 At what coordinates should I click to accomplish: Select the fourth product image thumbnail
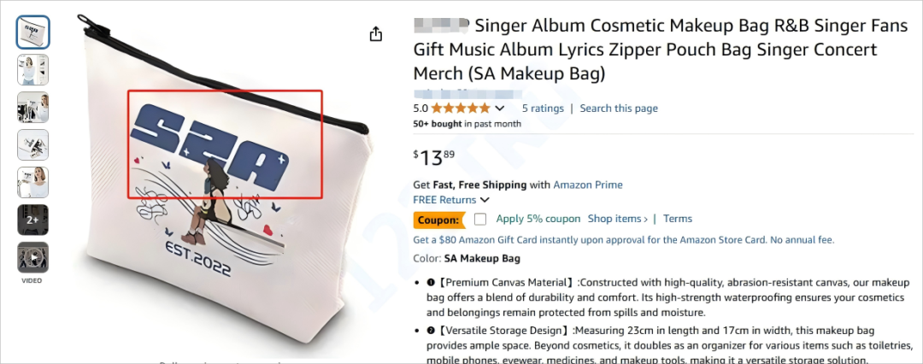33,145
